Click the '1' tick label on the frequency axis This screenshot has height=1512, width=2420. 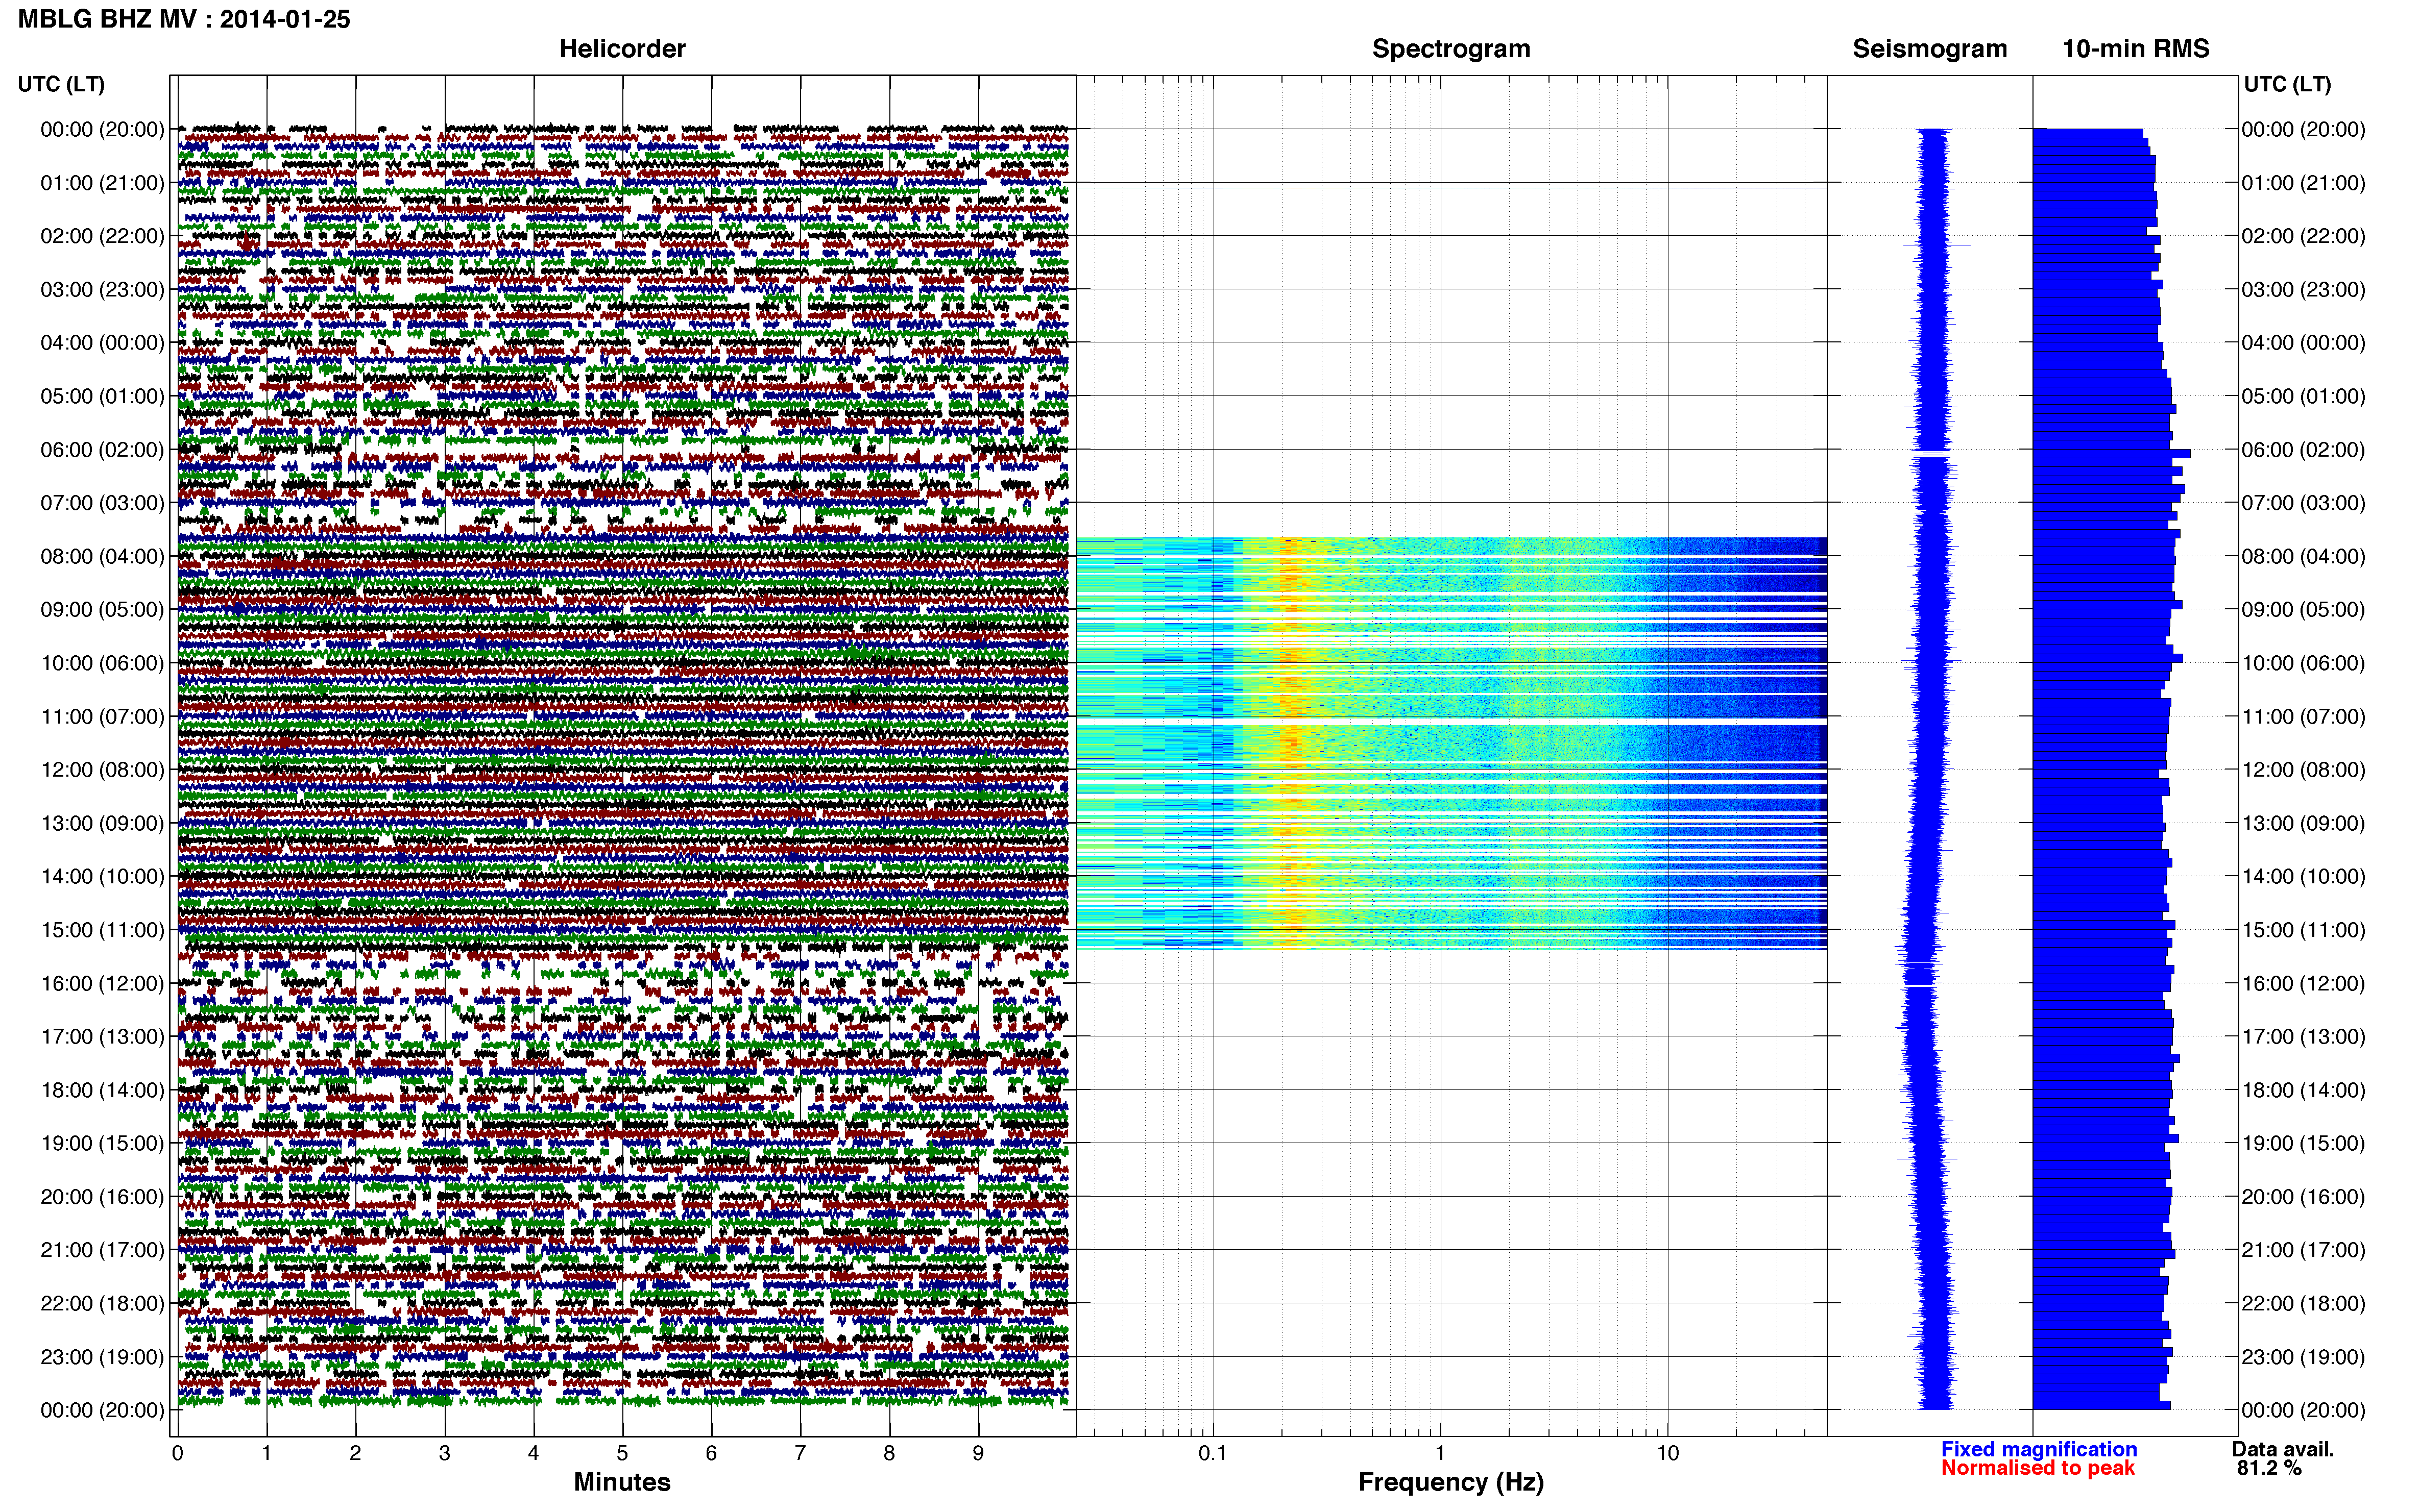1440,1453
